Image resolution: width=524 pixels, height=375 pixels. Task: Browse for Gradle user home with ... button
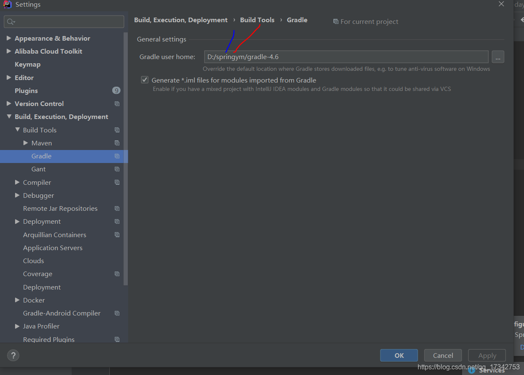[498, 57]
